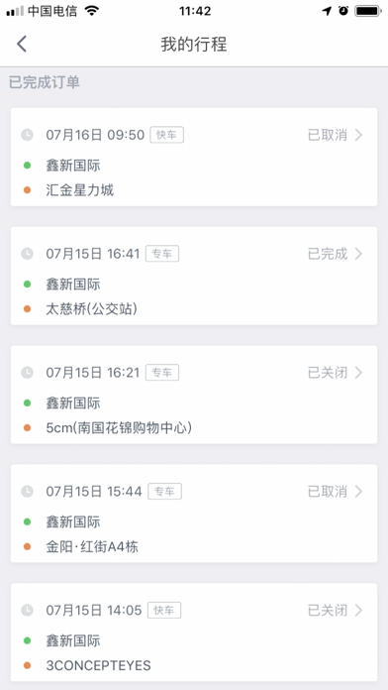Screen dimensions: 388x690
Task: Tap the Wi-Fi status bar icon
Action: click(x=92, y=11)
